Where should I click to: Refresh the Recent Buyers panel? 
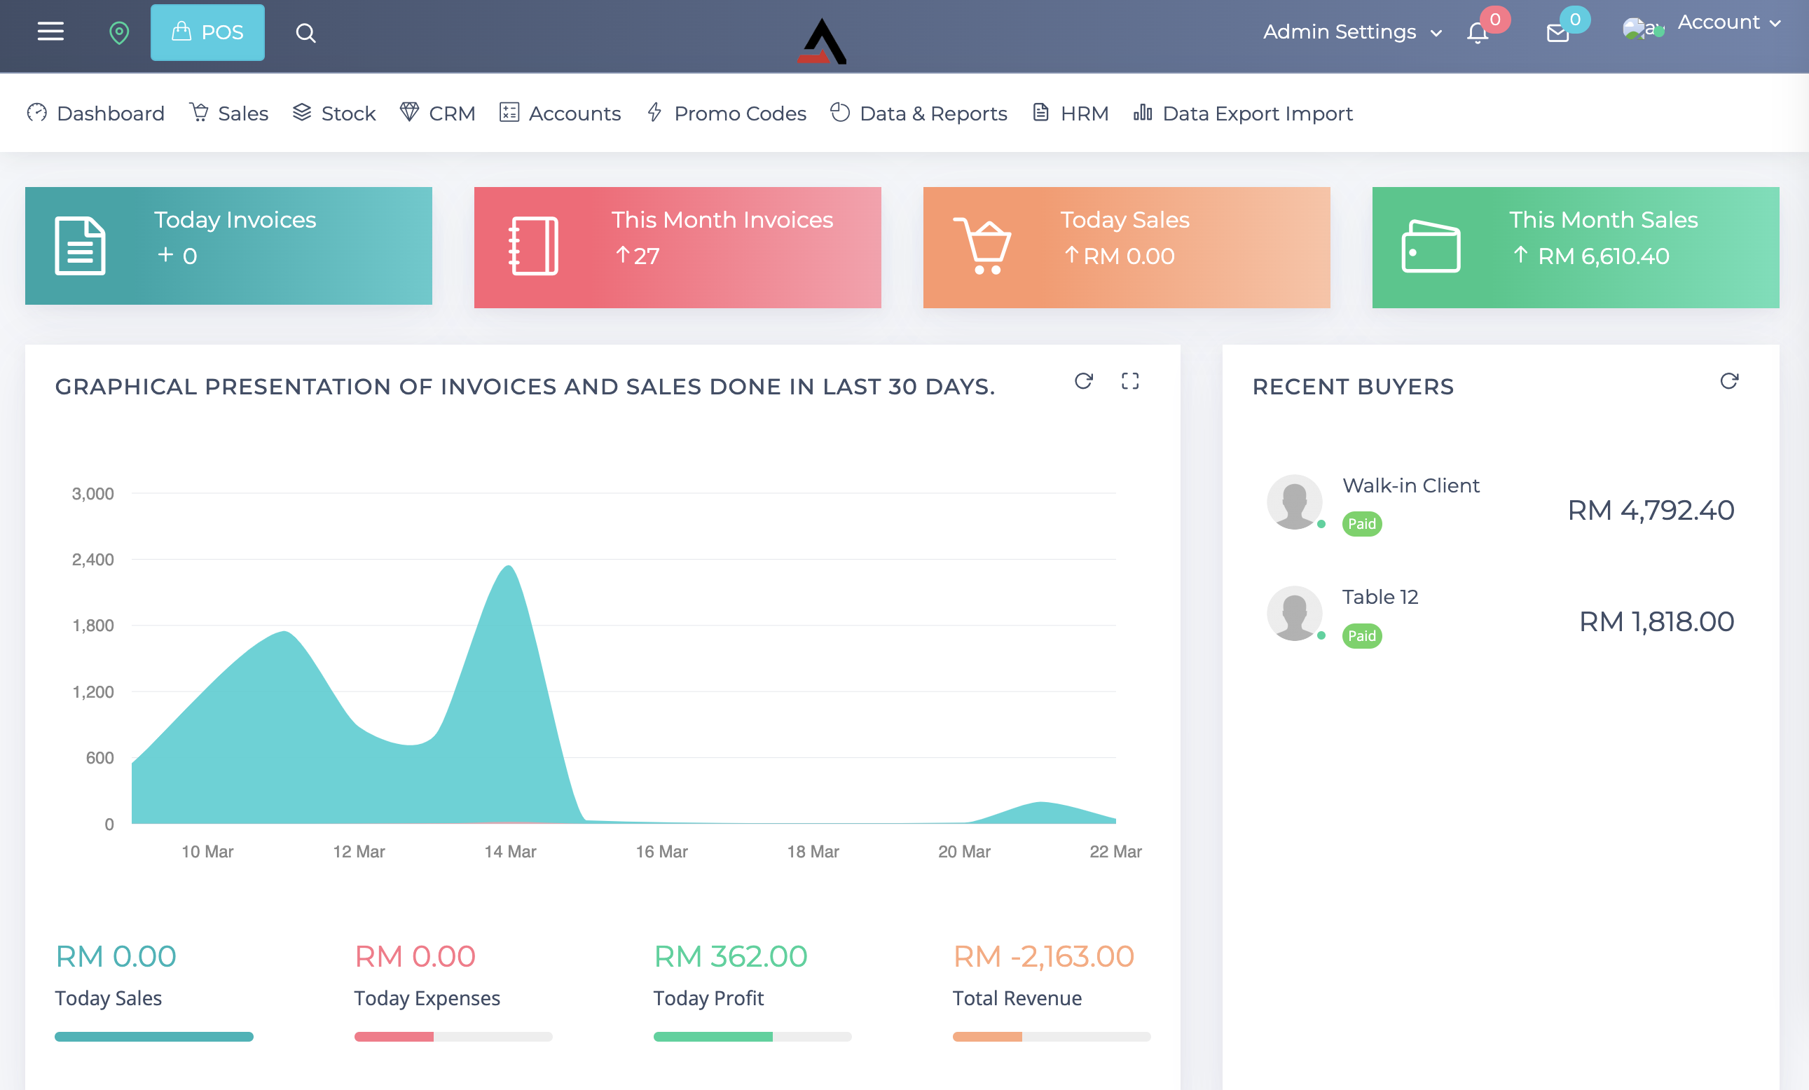tap(1729, 381)
